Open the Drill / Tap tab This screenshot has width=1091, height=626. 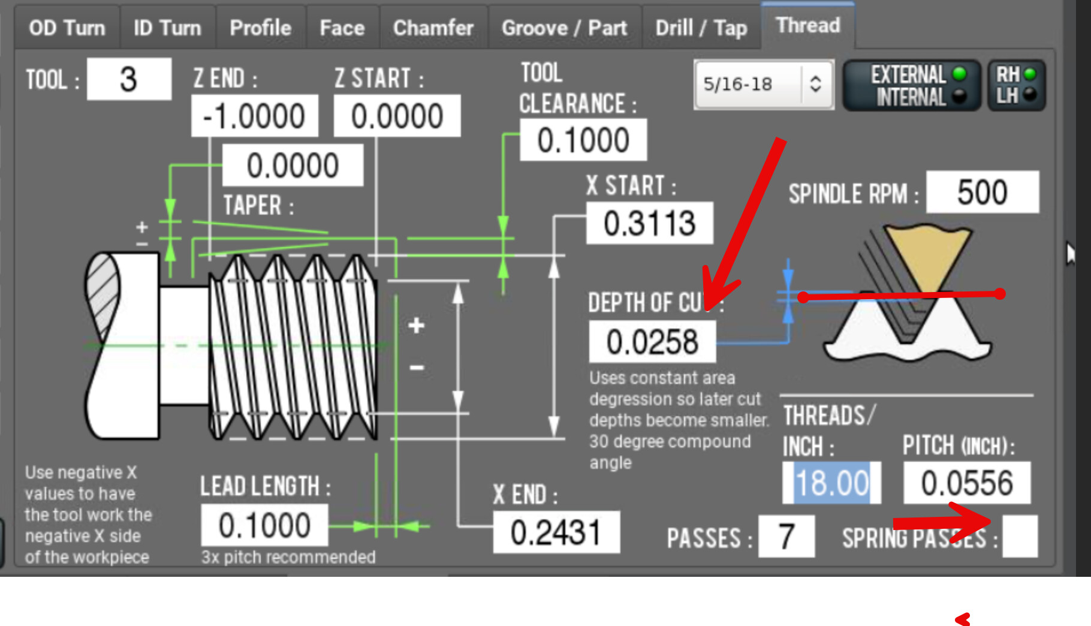tap(701, 28)
